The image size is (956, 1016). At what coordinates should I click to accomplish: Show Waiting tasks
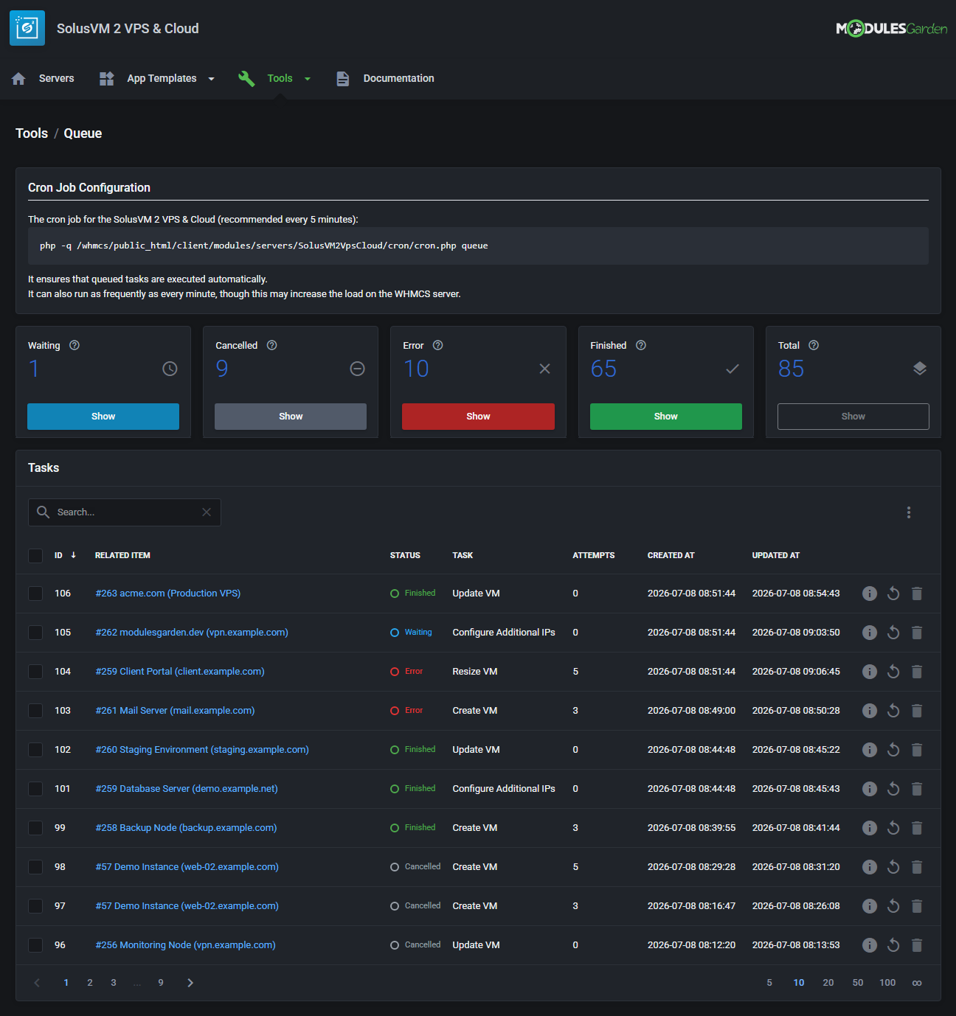pyautogui.click(x=103, y=417)
